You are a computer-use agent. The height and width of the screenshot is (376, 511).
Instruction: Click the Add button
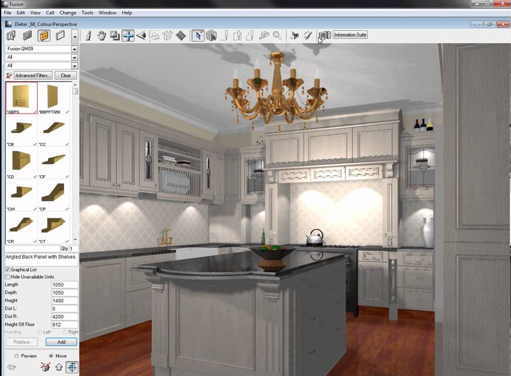click(61, 342)
